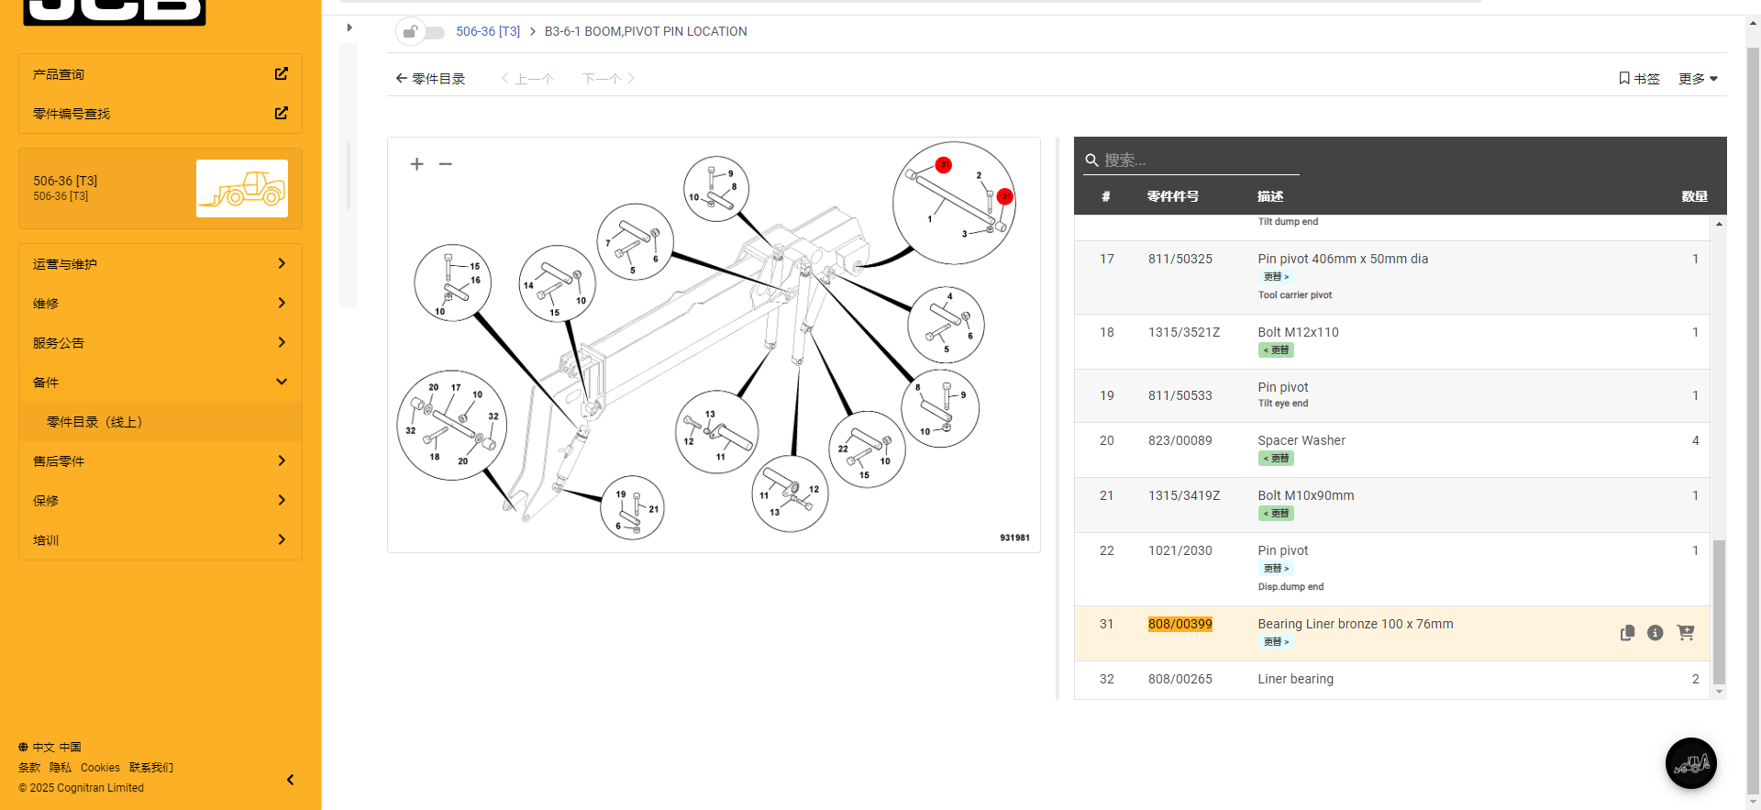Open the backhoe chat assistant button
This screenshot has height=810, width=1761.
pyautogui.click(x=1690, y=763)
